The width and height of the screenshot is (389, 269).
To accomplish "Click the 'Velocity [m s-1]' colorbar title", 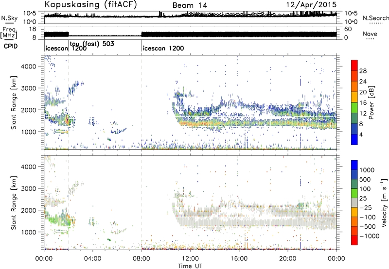I will tap(384, 202).
